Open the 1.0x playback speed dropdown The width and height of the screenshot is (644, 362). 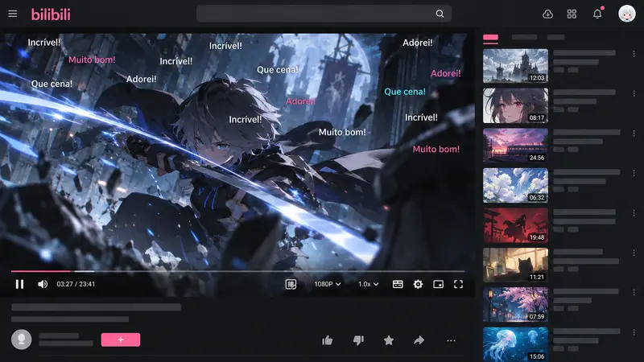point(369,284)
